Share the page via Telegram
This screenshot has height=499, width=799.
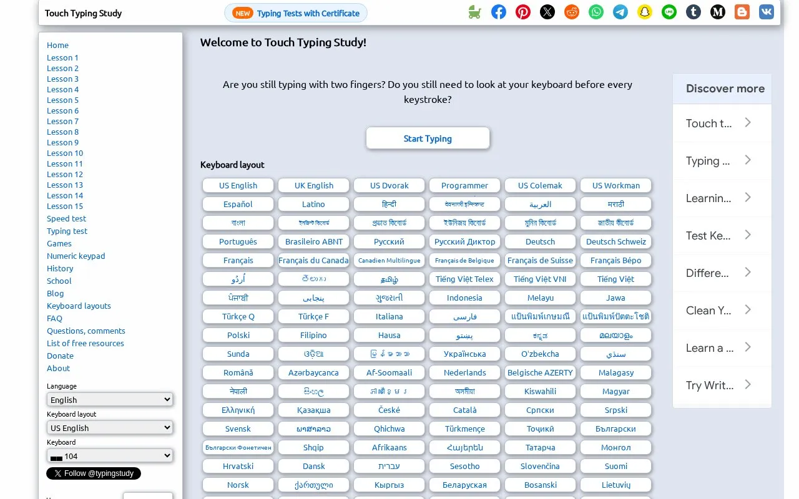pos(620,12)
